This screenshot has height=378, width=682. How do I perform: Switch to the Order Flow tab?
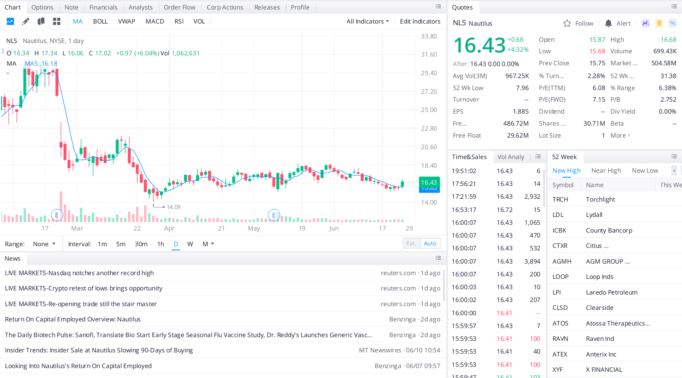tap(179, 7)
